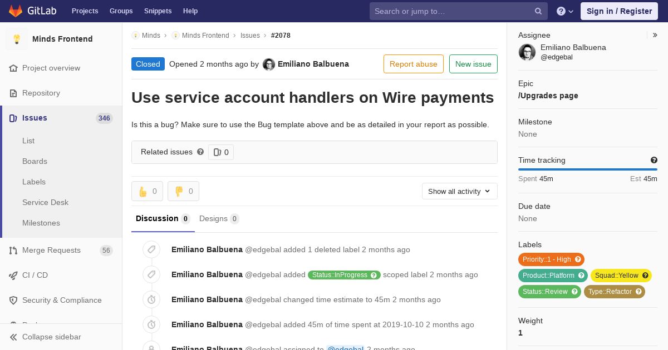This screenshot has width=668, height=350.
Task: Click the Issues sidebar icon
Action: coord(13,118)
